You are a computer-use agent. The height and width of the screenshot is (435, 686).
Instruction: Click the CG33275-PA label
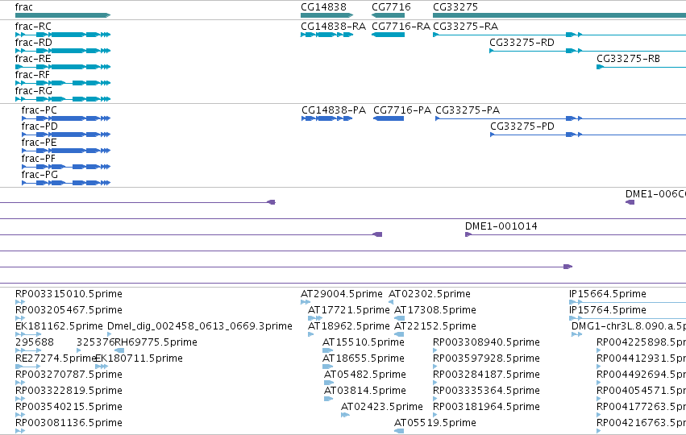click(468, 110)
